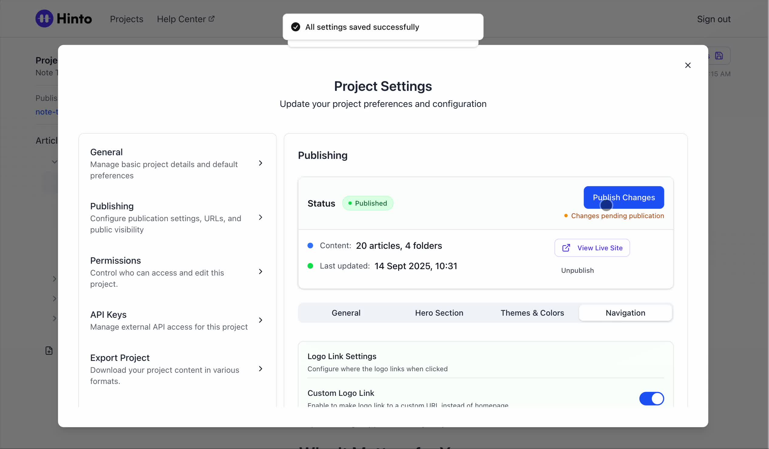Select the General publishing tab
Screen dimensions: 769x449
pyautogui.click(x=346, y=313)
